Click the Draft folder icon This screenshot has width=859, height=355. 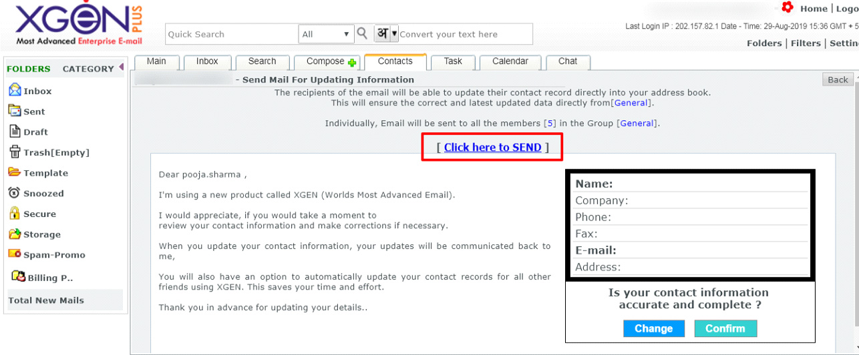[x=15, y=131]
